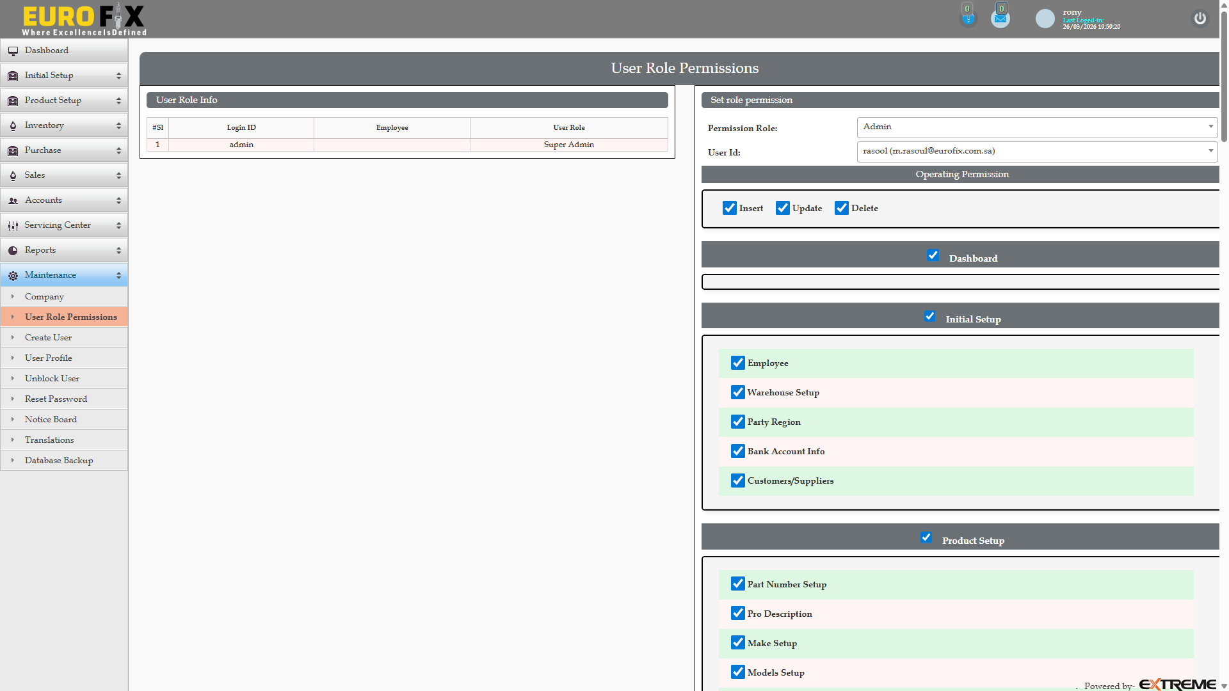Disable the Models Setup checkbox
This screenshot has height=691, width=1229.
tap(737, 672)
